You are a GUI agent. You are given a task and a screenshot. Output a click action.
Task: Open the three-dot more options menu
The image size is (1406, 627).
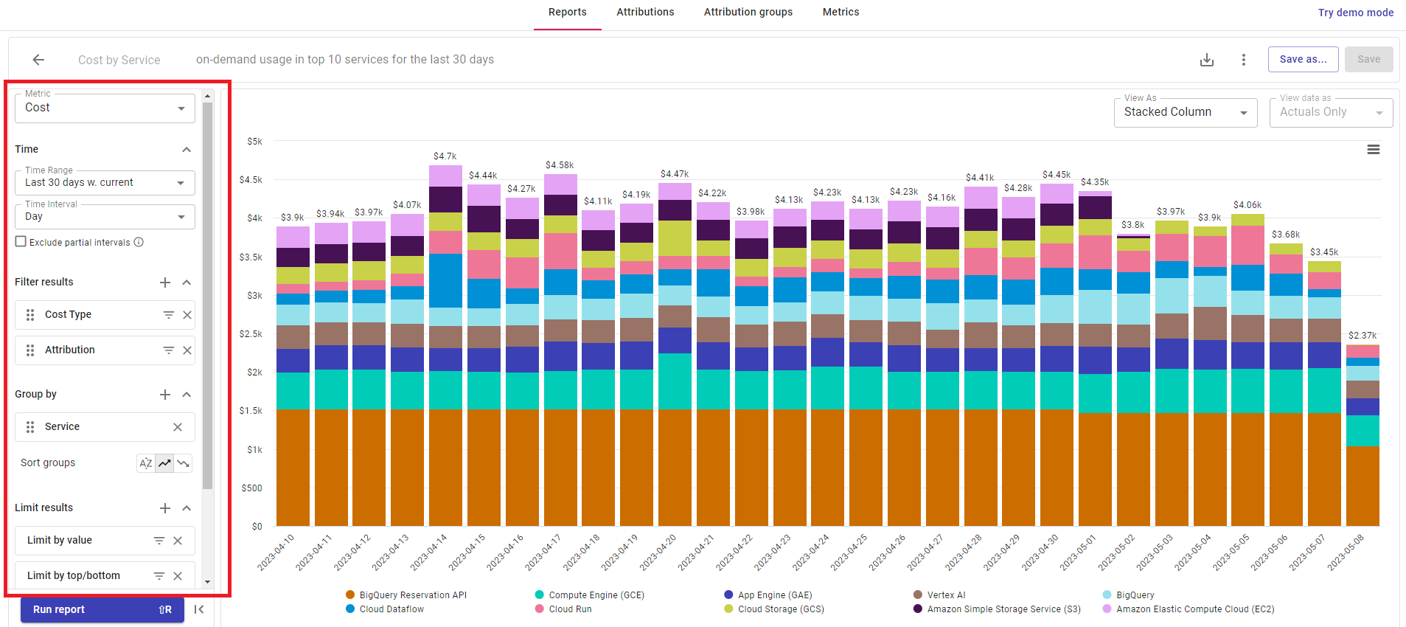1244,60
